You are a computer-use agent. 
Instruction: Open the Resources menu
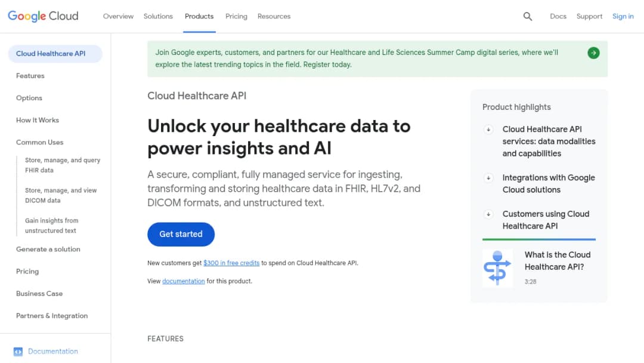click(274, 17)
